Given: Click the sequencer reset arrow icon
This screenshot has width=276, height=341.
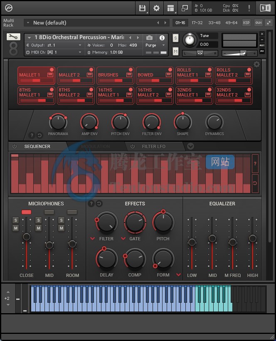Looking at the screenshot, I should point(255,183).
